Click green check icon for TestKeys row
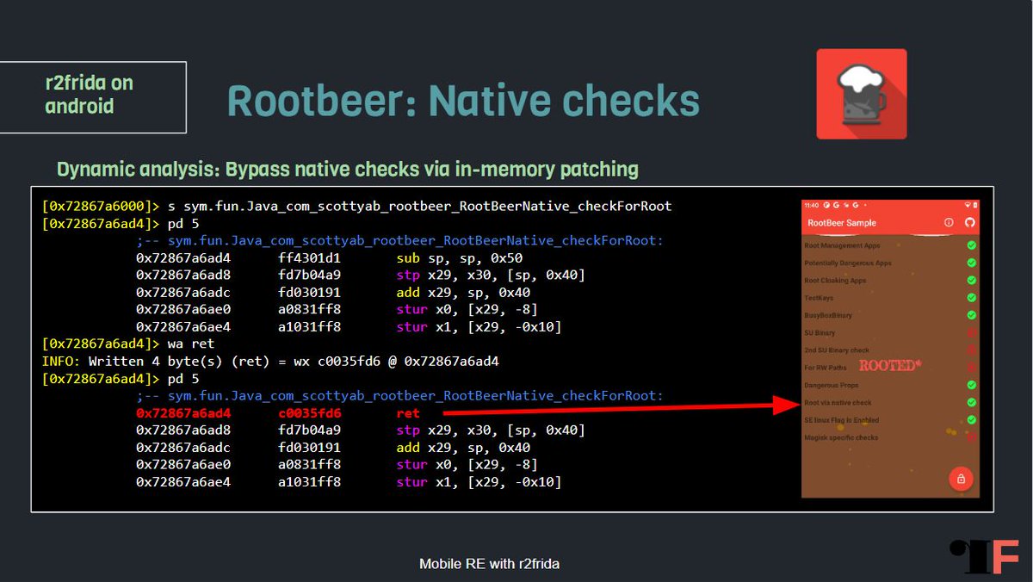1033x582 pixels. pos(971,298)
